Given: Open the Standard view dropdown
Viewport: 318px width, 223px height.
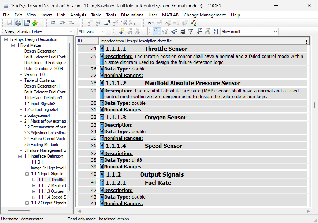Looking at the screenshot, I should (45, 32).
